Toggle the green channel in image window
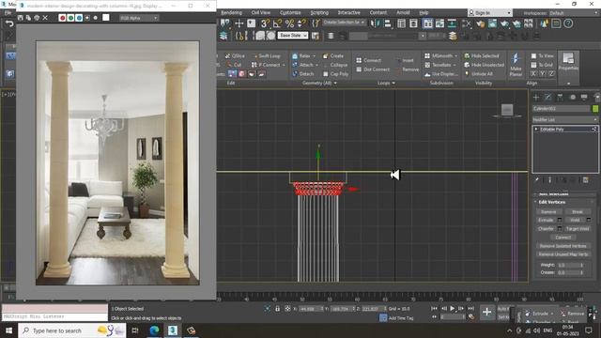The height and width of the screenshot is (338, 601). coord(70,18)
